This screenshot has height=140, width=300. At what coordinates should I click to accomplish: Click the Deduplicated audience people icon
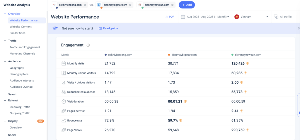pos(64,92)
